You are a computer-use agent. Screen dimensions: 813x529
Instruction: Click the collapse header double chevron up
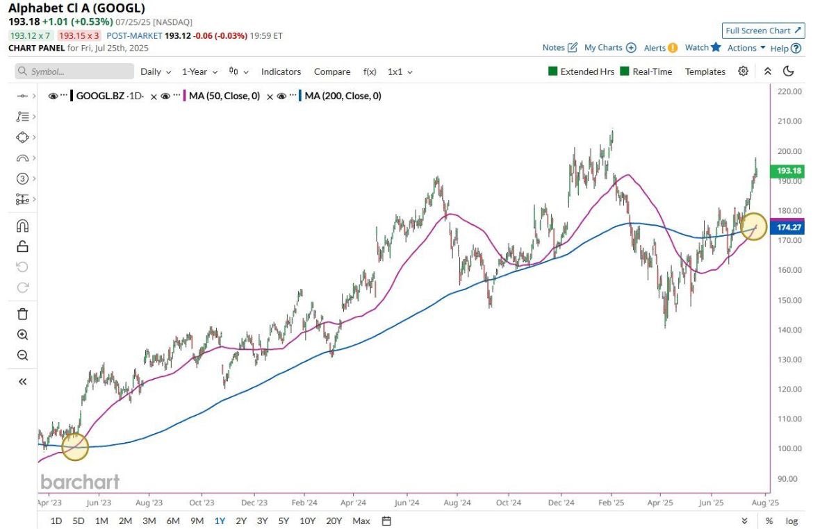(x=768, y=72)
